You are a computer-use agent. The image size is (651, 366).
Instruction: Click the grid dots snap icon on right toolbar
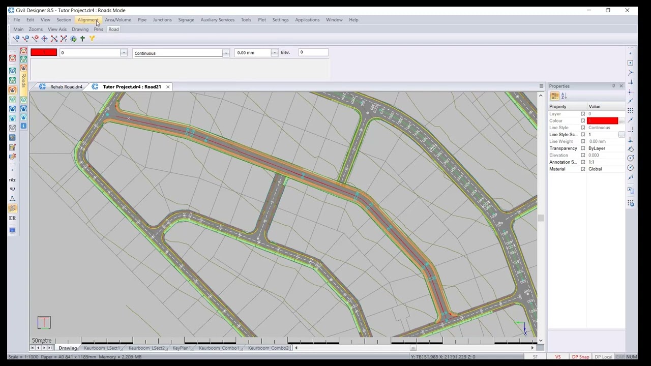click(630, 111)
